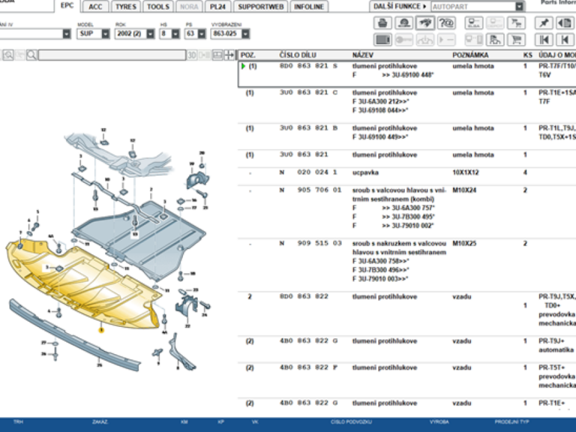This screenshot has height=432, width=576.
Task: Switch to the INFOLINE tab
Action: [x=309, y=6]
